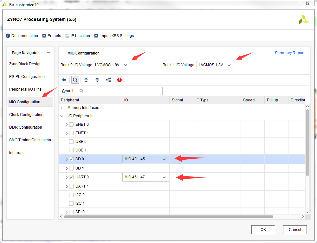The height and width of the screenshot is (243, 317).
Task: Check the USB 0 peripheral checkbox
Action: 71,141
